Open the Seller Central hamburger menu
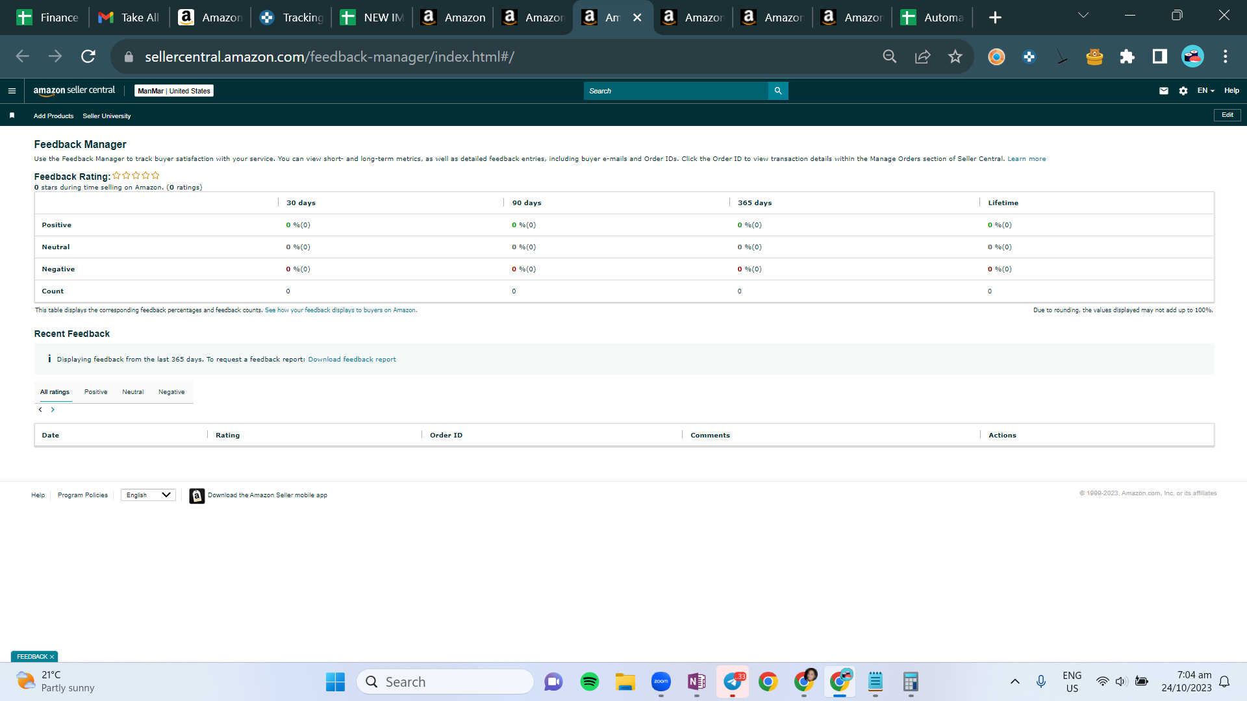The height and width of the screenshot is (701, 1247). click(12, 91)
